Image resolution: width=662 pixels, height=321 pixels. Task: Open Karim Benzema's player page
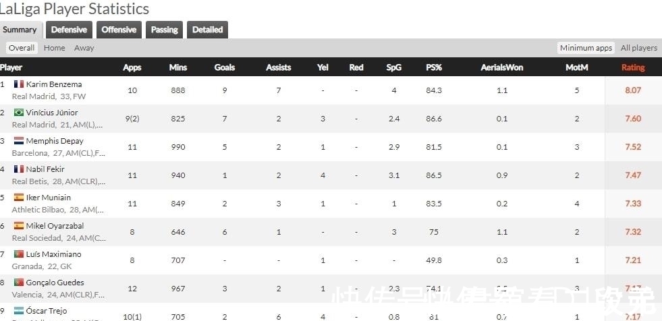(54, 84)
